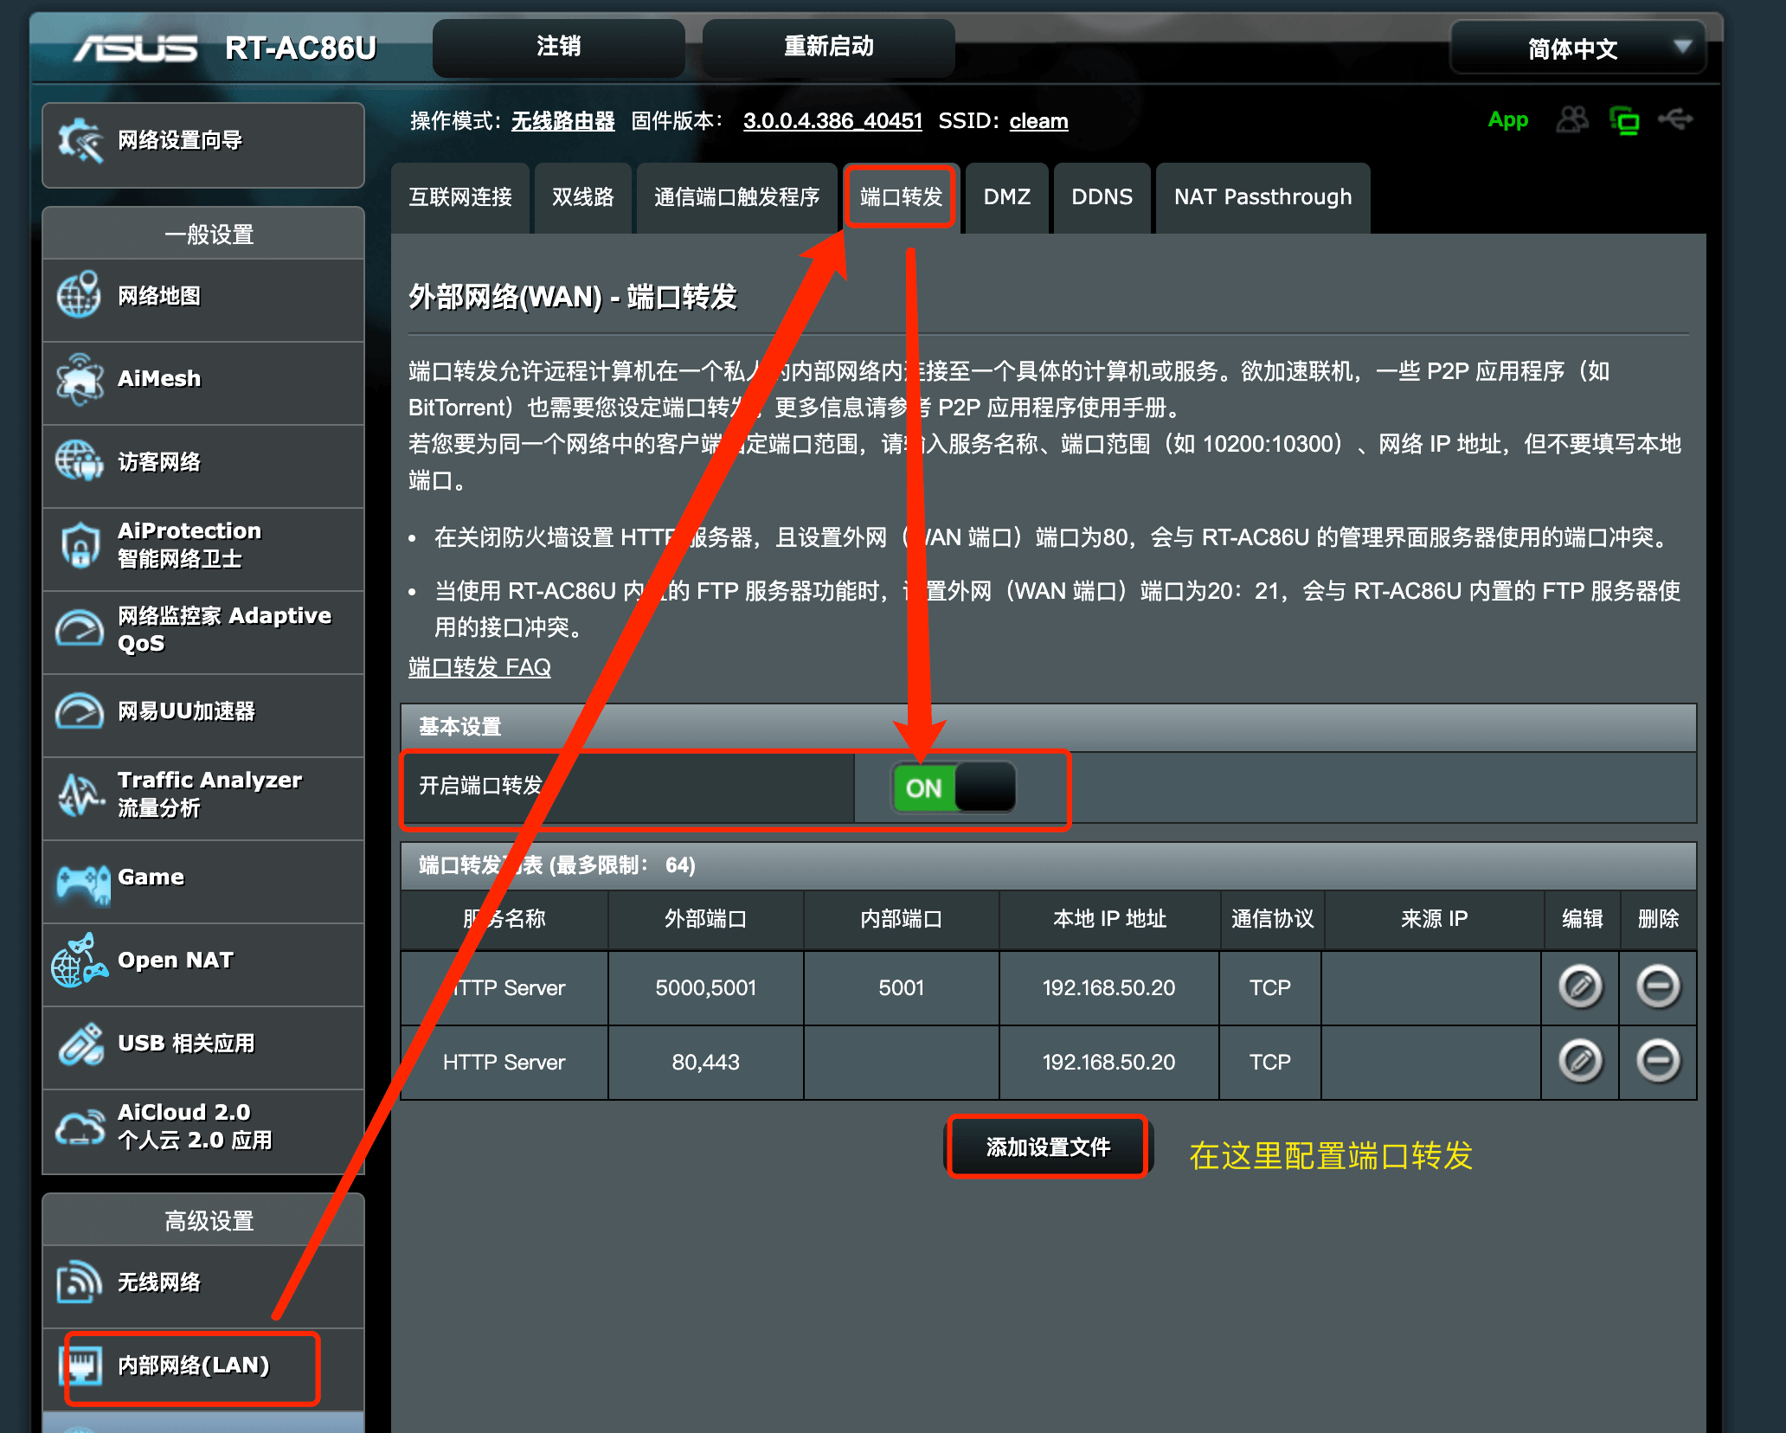This screenshot has height=1433, width=1786.
Task: Click the 网易UU加速器 gauge icon
Action: click(79, 711)
